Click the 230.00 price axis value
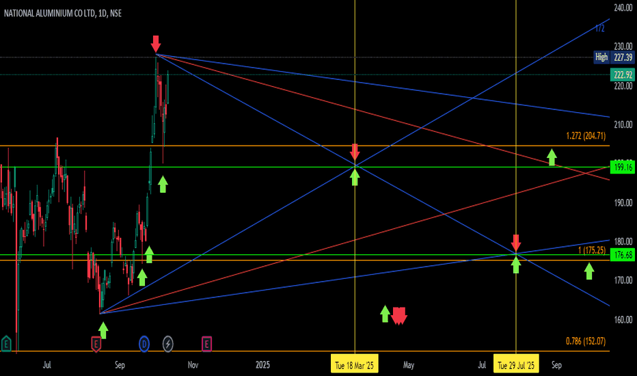Viewport: 637px width, 376px height. click(623, 46)
